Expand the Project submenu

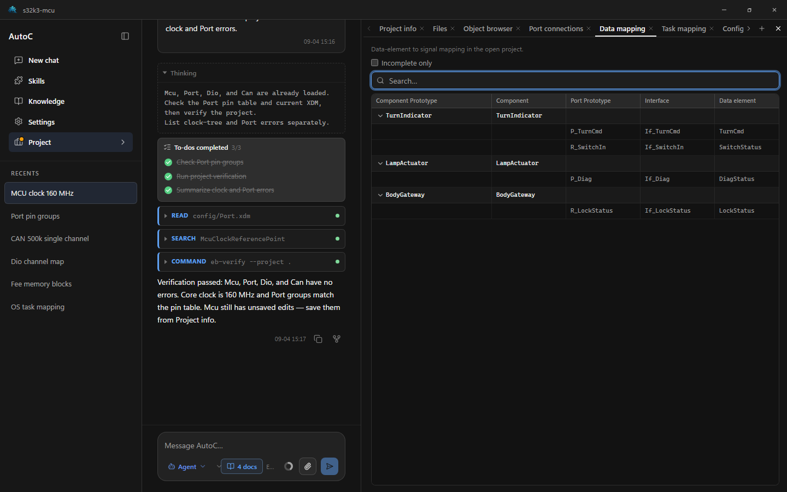click(x=123, y=142)
